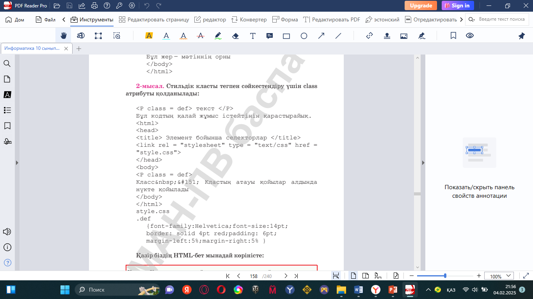This screenshot has width=533, height=299.
Task: Open help via the question mark icon
Action: [x=107, y=6]
